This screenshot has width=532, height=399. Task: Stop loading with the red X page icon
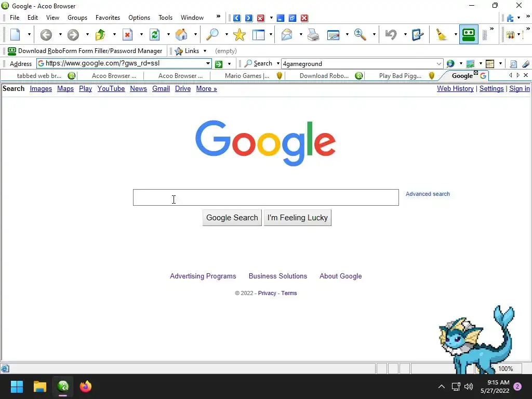(x=127, y=35)
